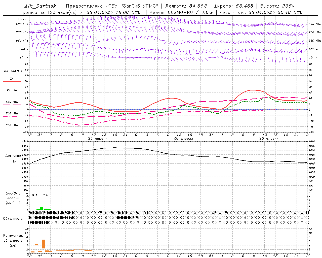The height and width of the screenshot is (258, 322).
Task: Click the tallest green precipitation bar
Action: pos(42,208)
